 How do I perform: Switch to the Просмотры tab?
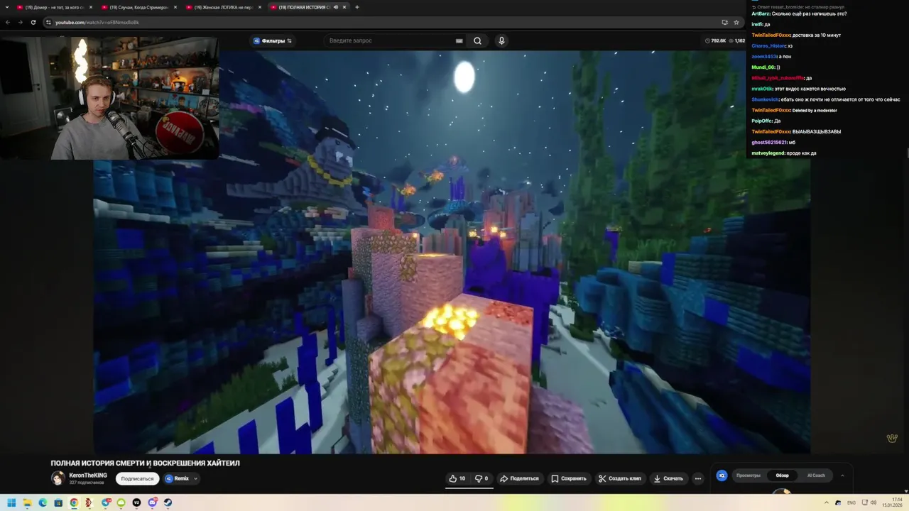(x=749, y=476)
